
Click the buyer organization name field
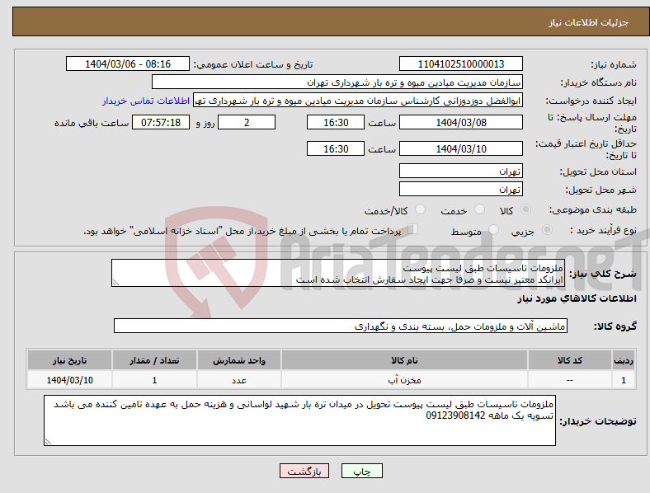coord(337,82)
